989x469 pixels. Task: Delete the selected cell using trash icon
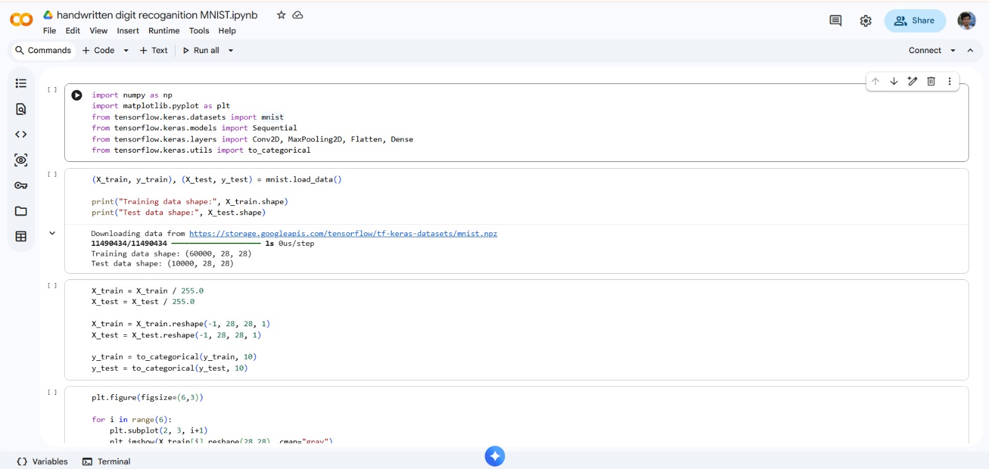(x=931, y=82)
